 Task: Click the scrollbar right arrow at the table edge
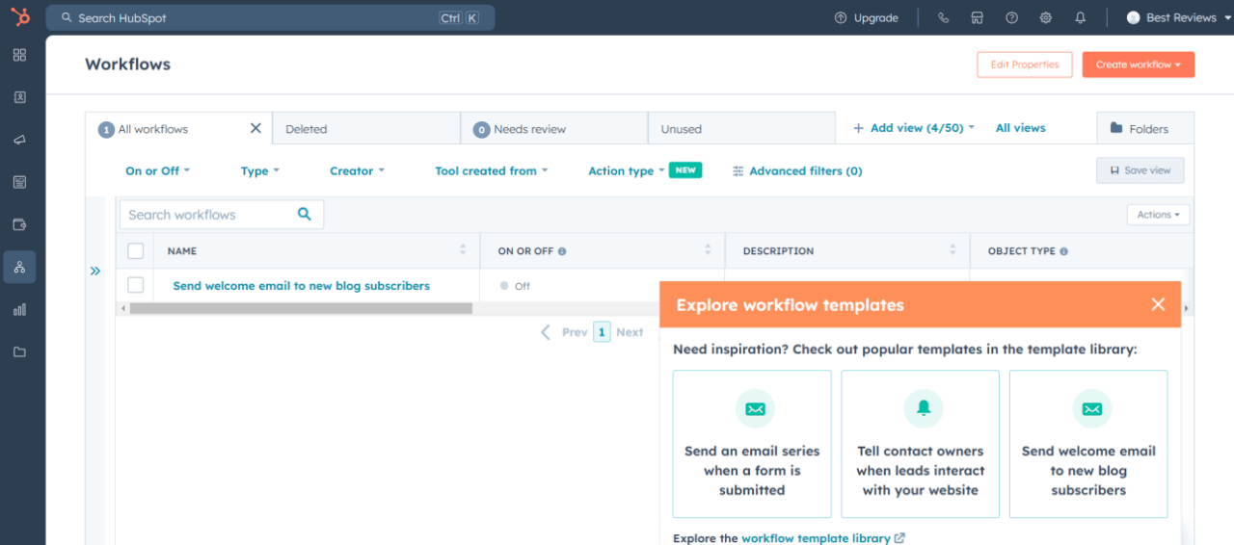[x=1187, y=308]
